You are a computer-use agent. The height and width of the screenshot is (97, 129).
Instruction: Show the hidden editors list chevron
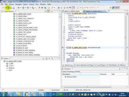pos(109,11)
